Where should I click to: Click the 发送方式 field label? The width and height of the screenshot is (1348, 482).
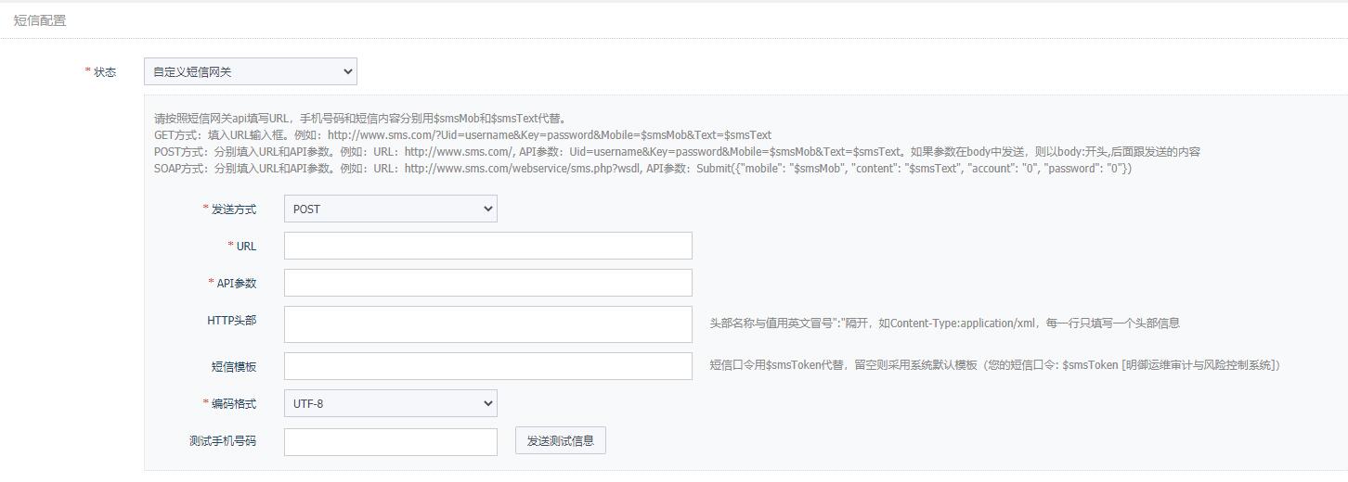coord(233,209)
